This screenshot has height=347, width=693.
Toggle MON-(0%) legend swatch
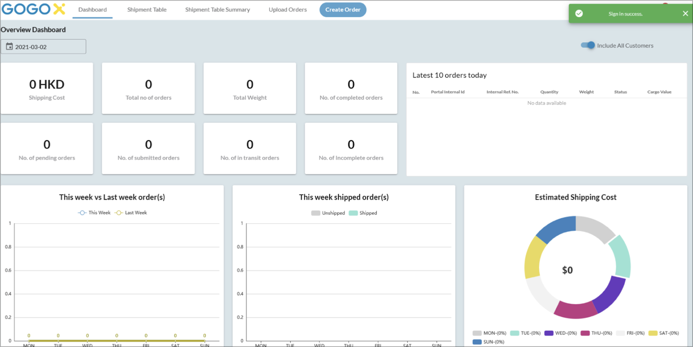(477, 333)
